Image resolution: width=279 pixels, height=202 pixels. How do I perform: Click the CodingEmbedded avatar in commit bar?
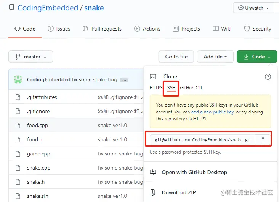pos(18,79)
